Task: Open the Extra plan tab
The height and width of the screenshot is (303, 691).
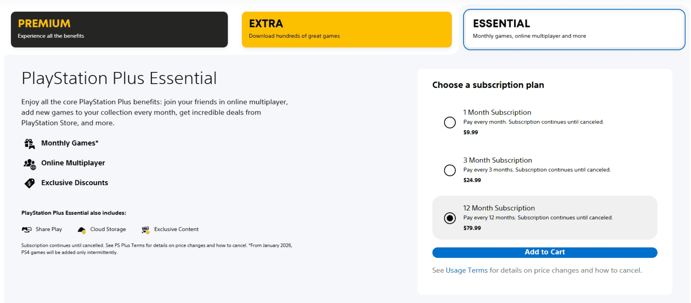Action: (346, 29)
